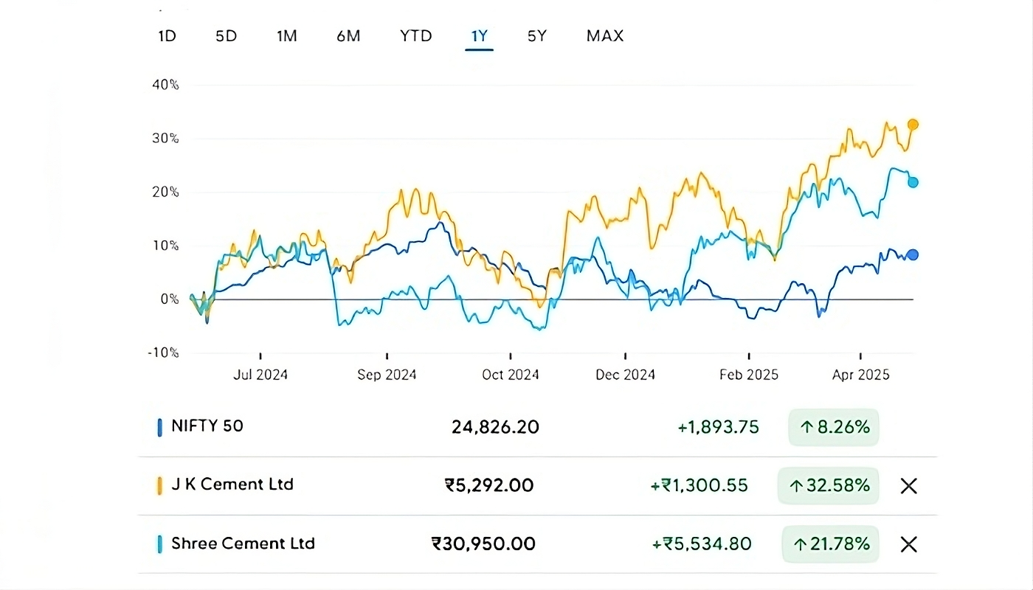
Task: Click the 24,826.20 index value
Action: point(495,427)
